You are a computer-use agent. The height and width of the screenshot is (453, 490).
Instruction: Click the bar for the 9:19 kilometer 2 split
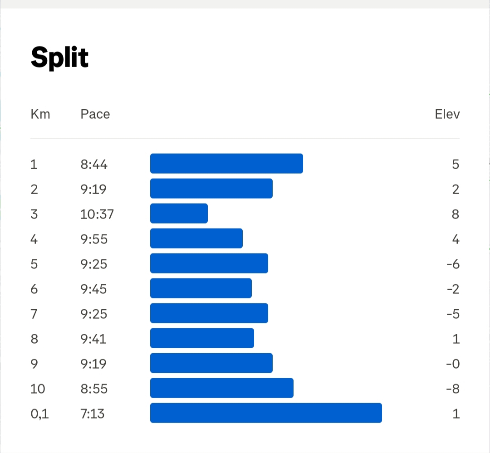[x=211, y=188]
